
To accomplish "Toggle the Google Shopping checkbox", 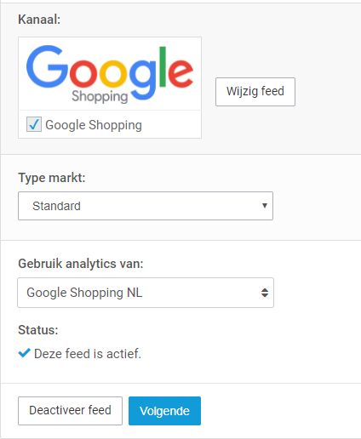I will click(34, 124).
